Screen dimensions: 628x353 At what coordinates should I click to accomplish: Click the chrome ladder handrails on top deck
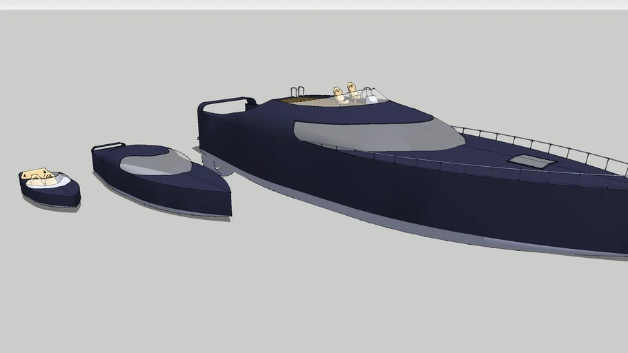(297, 92)
